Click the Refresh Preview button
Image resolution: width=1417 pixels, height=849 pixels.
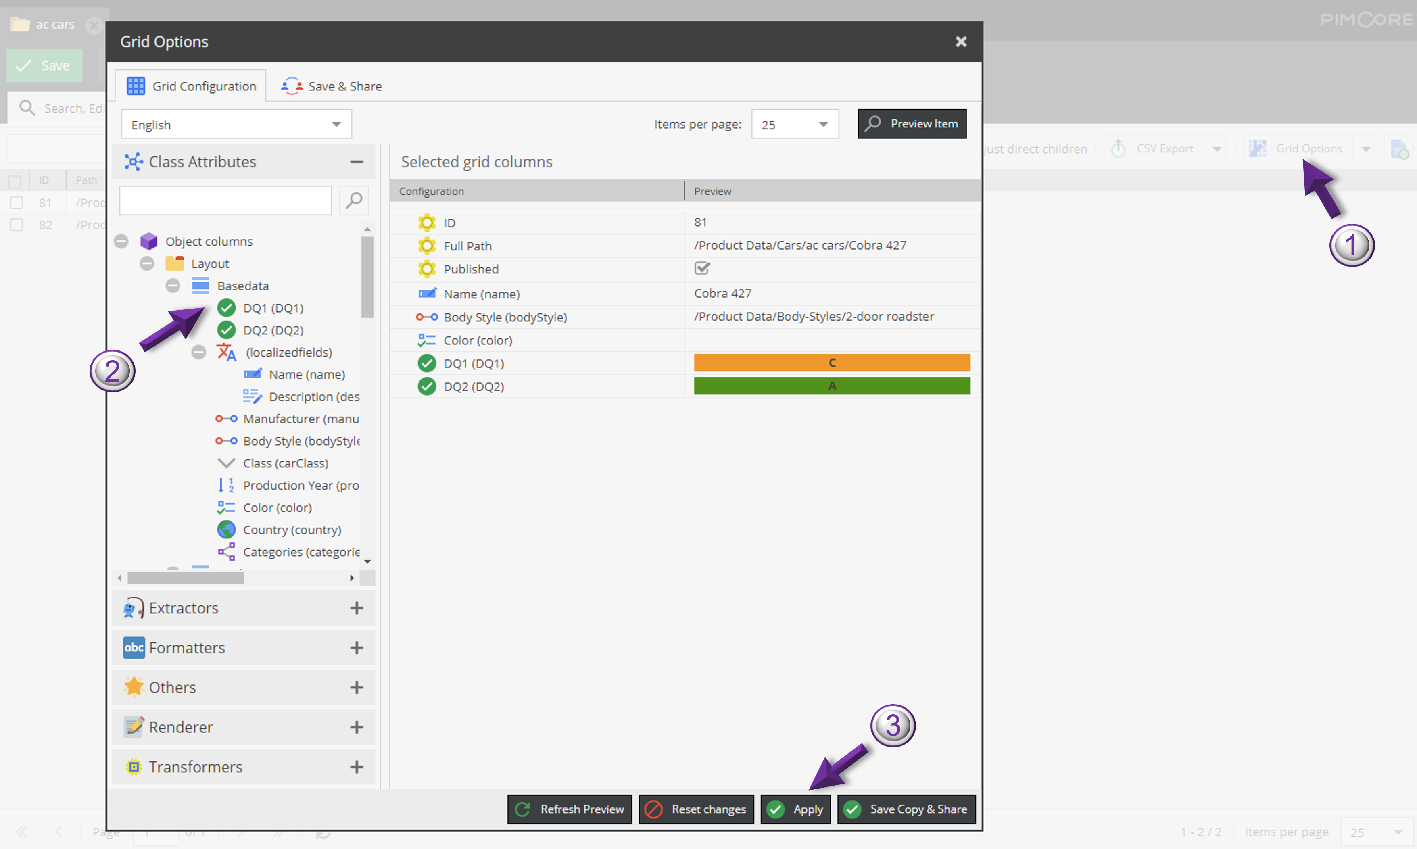pos(570,809)
